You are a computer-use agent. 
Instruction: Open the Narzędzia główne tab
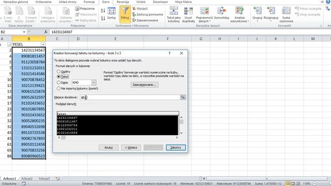(16, 2)
